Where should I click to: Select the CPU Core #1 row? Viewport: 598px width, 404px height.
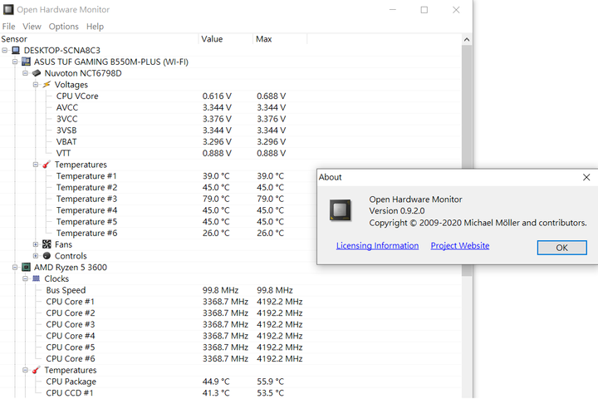point(231,302)
